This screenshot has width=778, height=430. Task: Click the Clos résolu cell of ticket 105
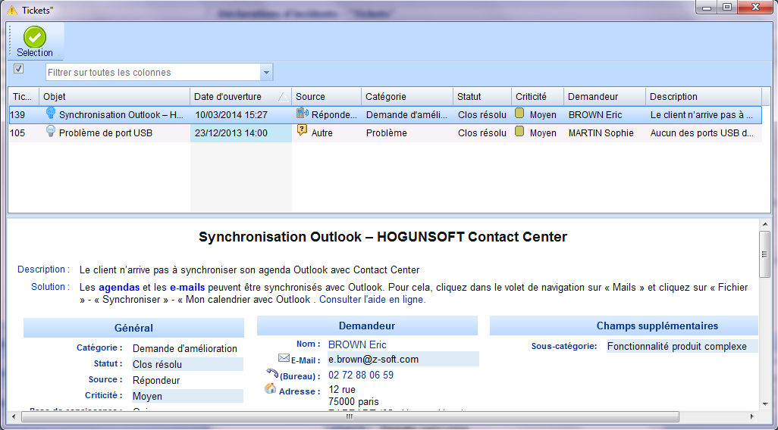coord(482,132)
